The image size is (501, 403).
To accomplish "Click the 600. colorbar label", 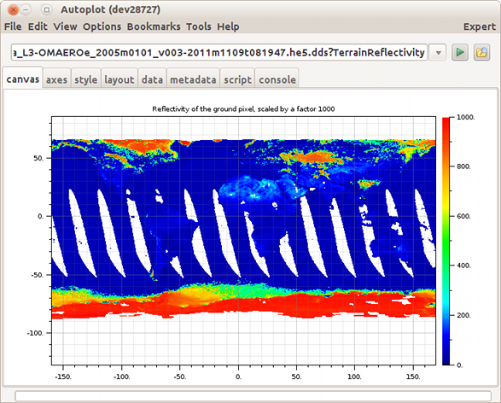I will click(463, 216).
